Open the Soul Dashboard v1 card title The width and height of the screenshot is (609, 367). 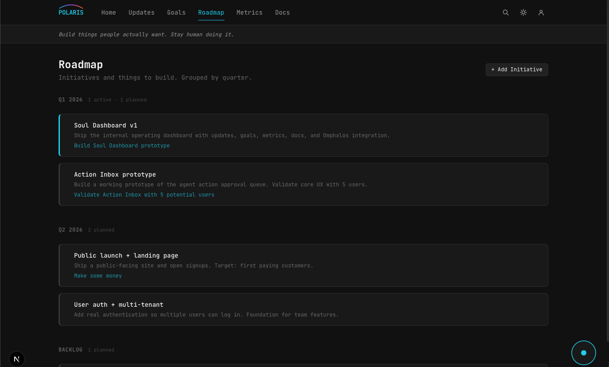click(106, 125)
